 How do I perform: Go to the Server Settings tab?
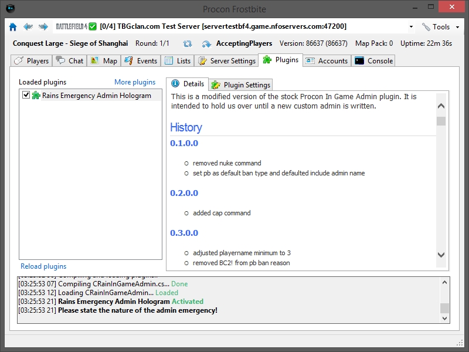pos(226,61)
